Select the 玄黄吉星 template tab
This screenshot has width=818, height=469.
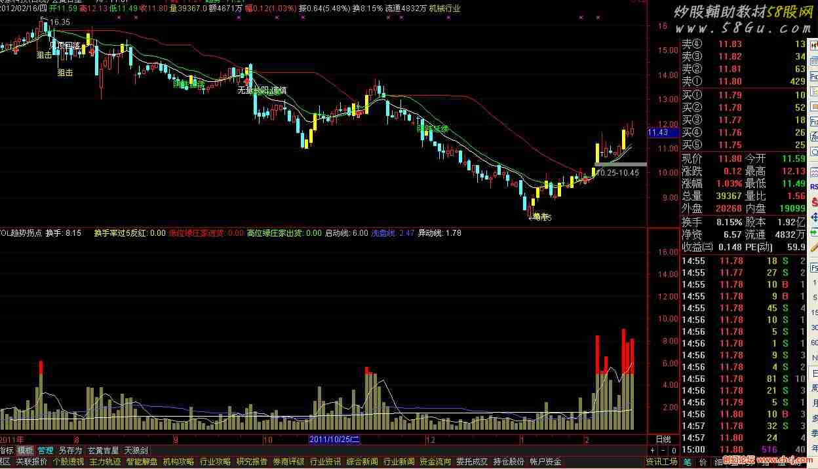104,451
